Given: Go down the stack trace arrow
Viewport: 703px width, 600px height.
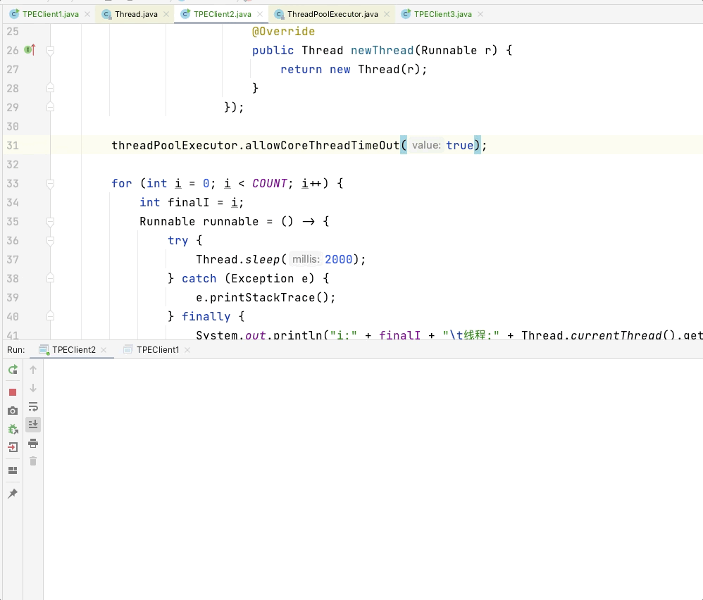Looking at the screenshot, I should 33,388.
